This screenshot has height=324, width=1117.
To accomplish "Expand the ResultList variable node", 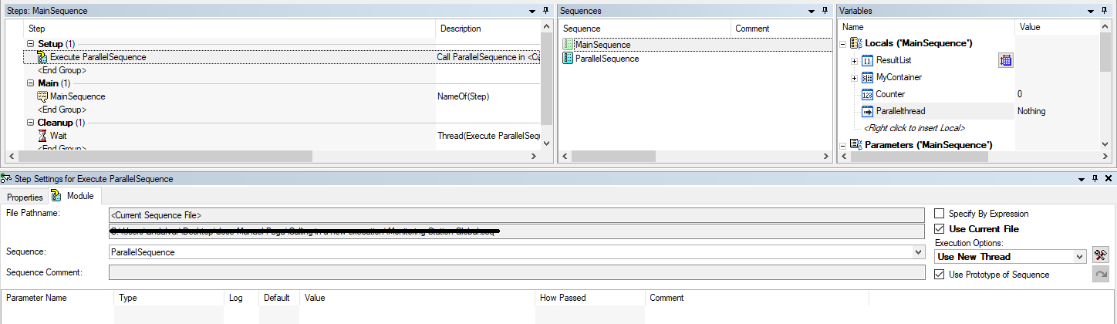I will click(x=854, y=60).
